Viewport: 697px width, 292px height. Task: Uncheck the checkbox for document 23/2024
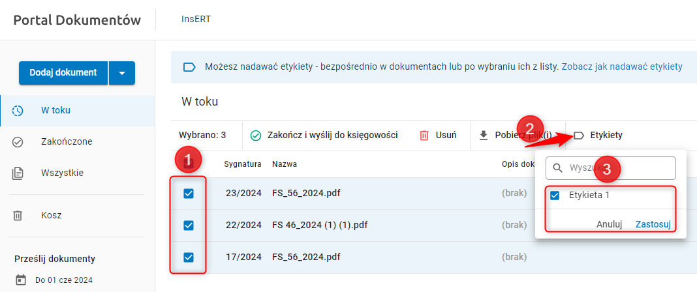[x=189, y=194]
